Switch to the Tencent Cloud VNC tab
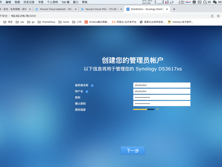The height and width of the screenshot is (167, 222). click(102, 9)
